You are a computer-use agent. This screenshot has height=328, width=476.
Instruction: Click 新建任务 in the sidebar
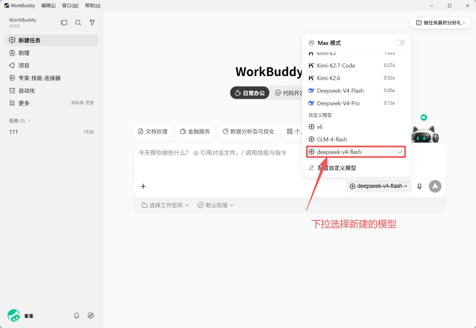tap(51, 40)
